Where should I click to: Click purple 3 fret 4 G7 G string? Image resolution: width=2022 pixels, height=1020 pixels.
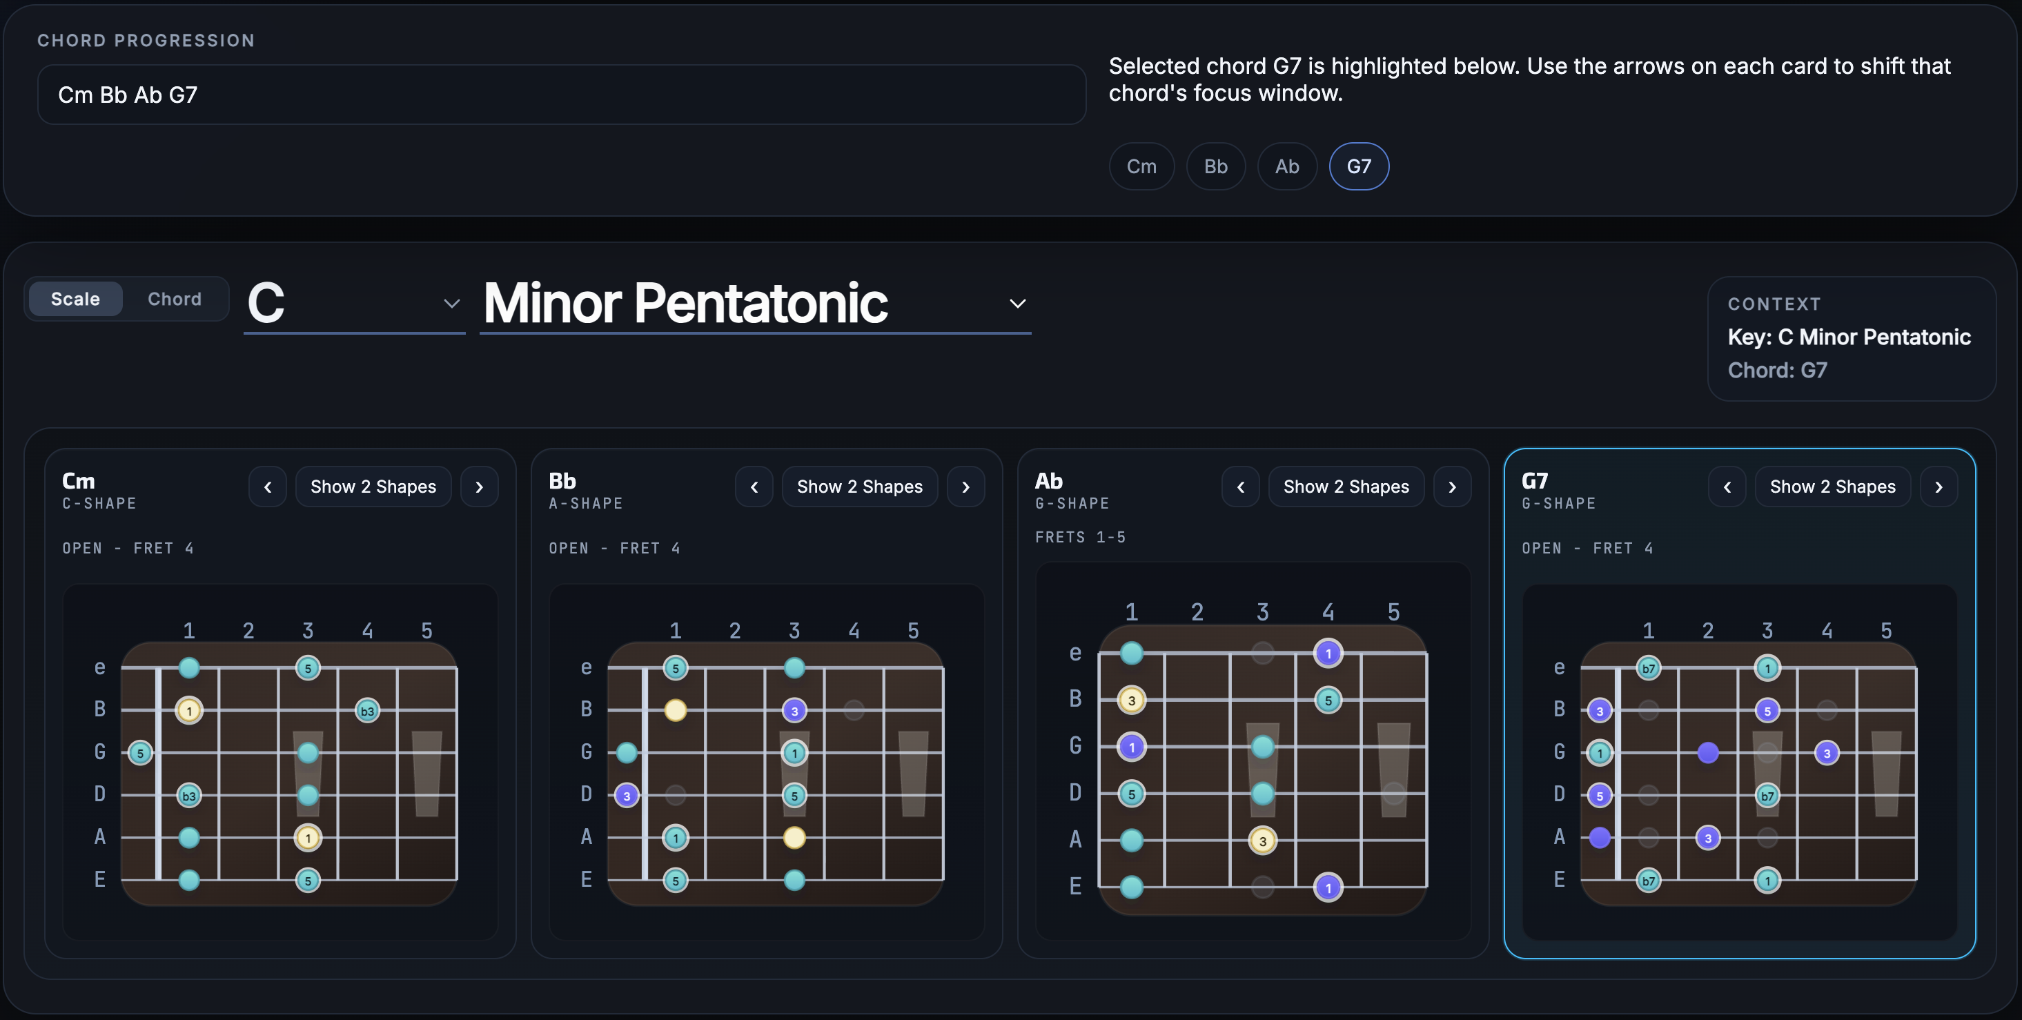[x=1827, y=753]
